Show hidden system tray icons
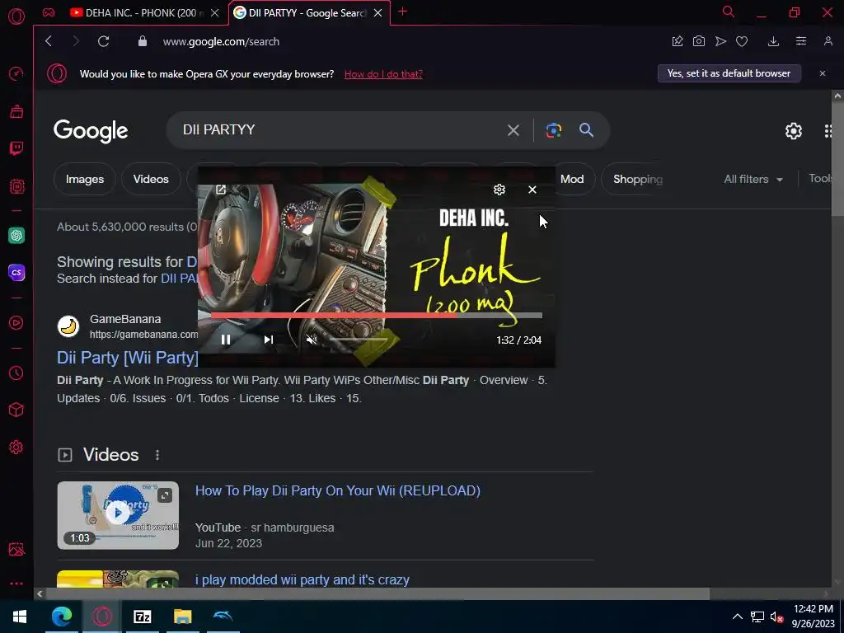Viewport: 844px width, 633px height. 738,617
